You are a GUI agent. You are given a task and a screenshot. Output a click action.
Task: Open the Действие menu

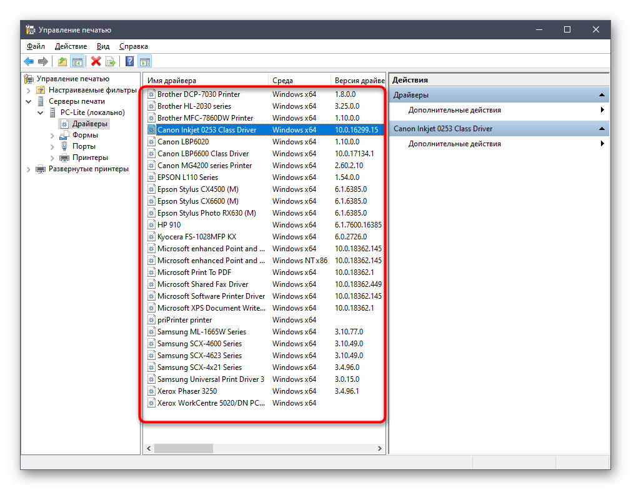point(71,46)
